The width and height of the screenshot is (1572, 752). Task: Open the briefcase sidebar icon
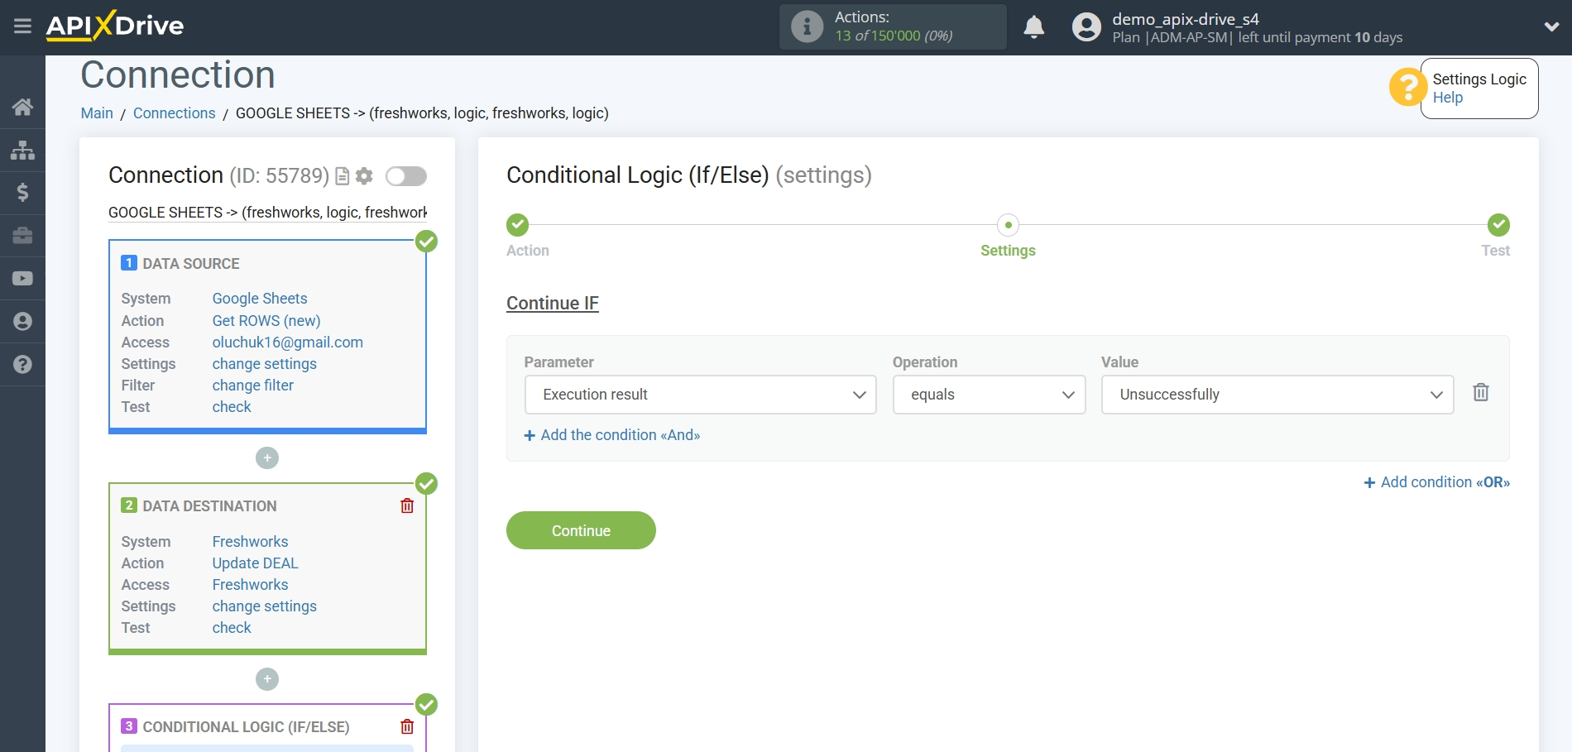[22, 236]
